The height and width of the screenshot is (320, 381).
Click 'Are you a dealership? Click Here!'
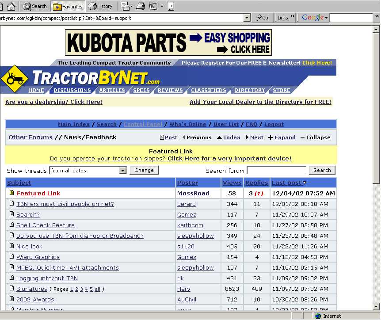(53, 102)
